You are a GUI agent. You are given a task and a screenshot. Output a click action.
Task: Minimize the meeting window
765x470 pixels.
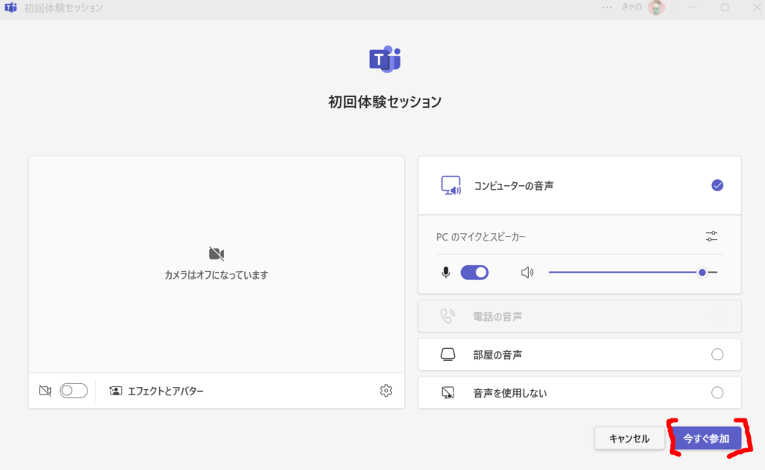coord(693,7)
